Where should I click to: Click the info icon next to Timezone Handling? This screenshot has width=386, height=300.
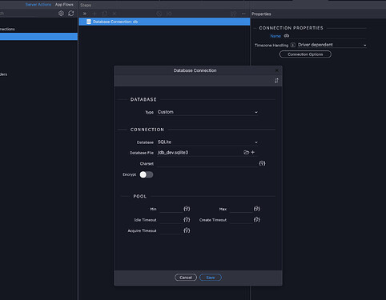(x=293, y=45)
